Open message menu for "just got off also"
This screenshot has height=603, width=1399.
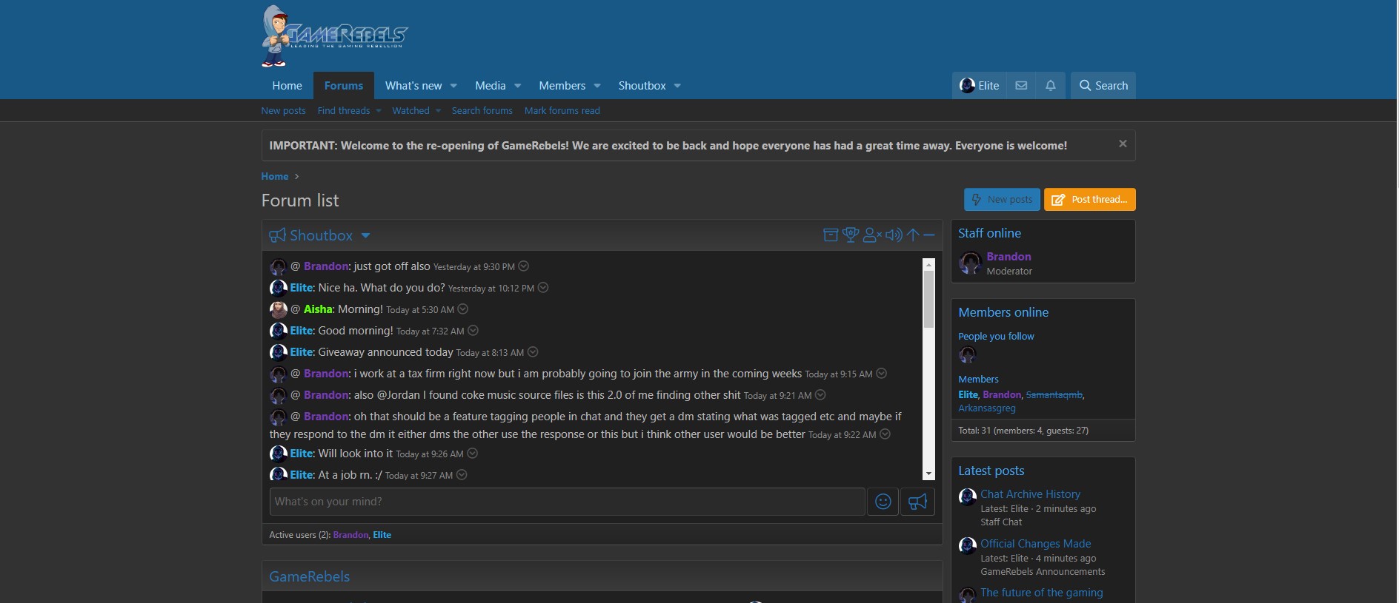tap(524, 266)
